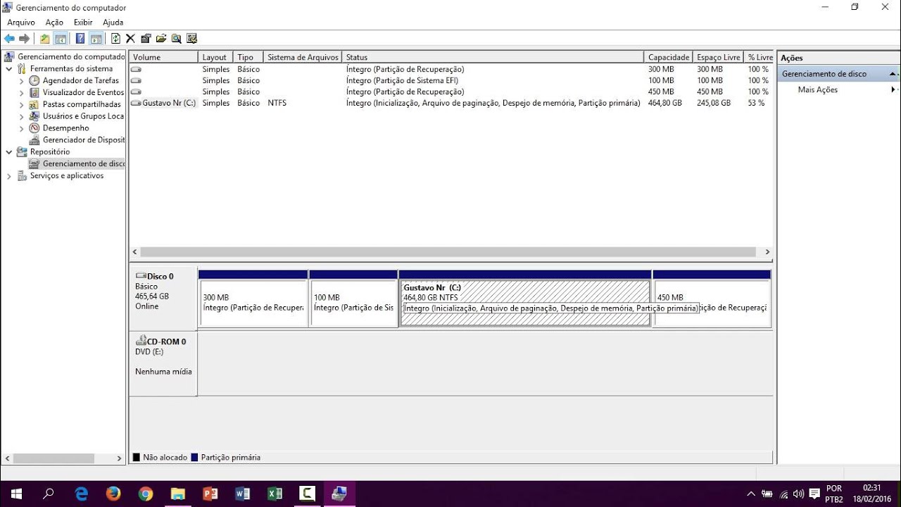Expand the Desempenho node
Viewport: 901px width, 507px height.
pyautogui.click(x=21, y=129)
